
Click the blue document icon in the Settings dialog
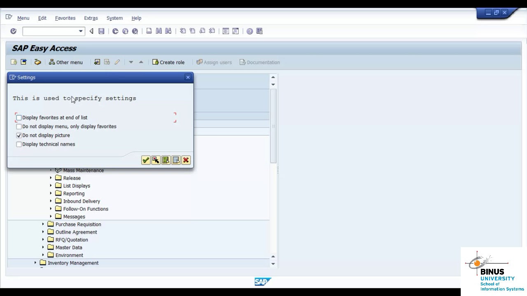click(176, 160)
